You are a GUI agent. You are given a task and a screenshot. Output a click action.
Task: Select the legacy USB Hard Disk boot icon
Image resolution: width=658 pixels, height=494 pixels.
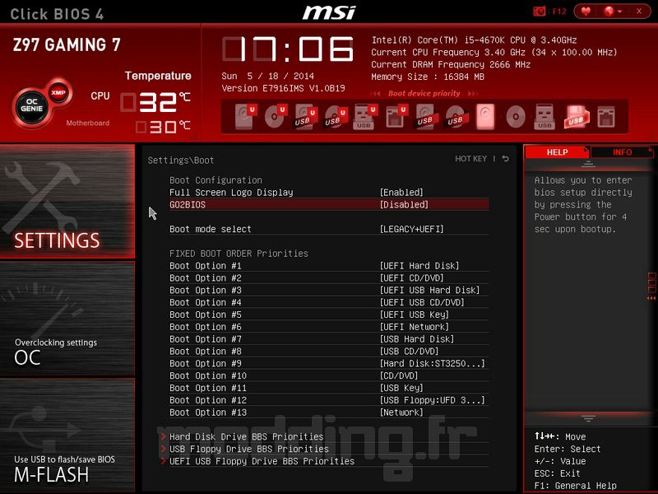pyautogui.click(x=426, y=116)
